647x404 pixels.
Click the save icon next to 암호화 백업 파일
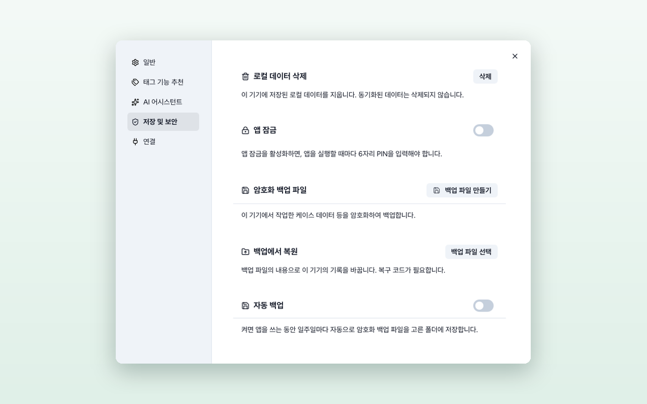click(x=245, y=190)
